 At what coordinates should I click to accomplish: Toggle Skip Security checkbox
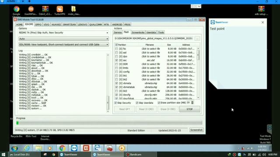pyautogui.click(x=115, y=103)
